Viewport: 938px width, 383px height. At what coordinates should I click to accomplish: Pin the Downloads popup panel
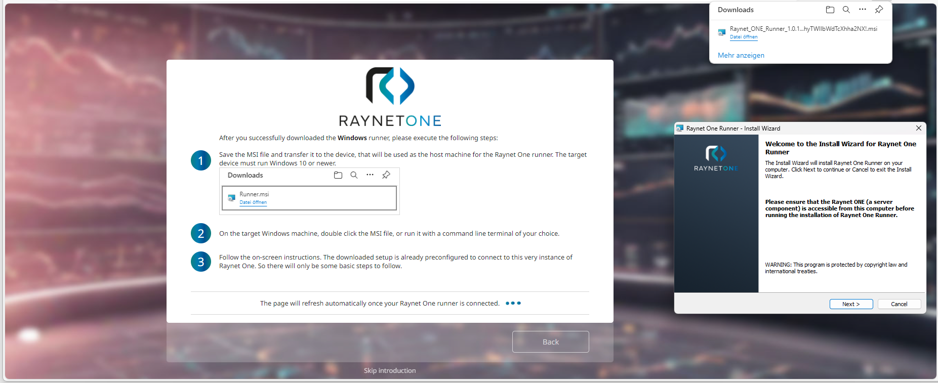879,10
